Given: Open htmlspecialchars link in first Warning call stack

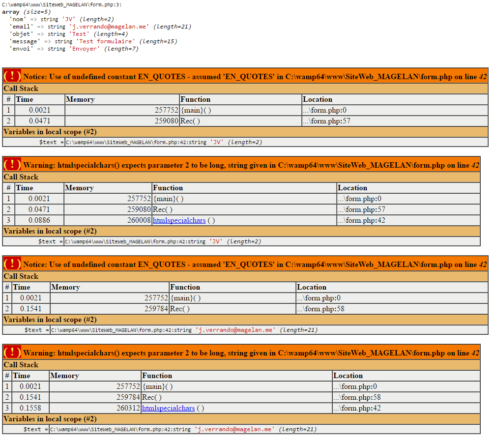Looking at the screenshot, I should tap(179, 220).
